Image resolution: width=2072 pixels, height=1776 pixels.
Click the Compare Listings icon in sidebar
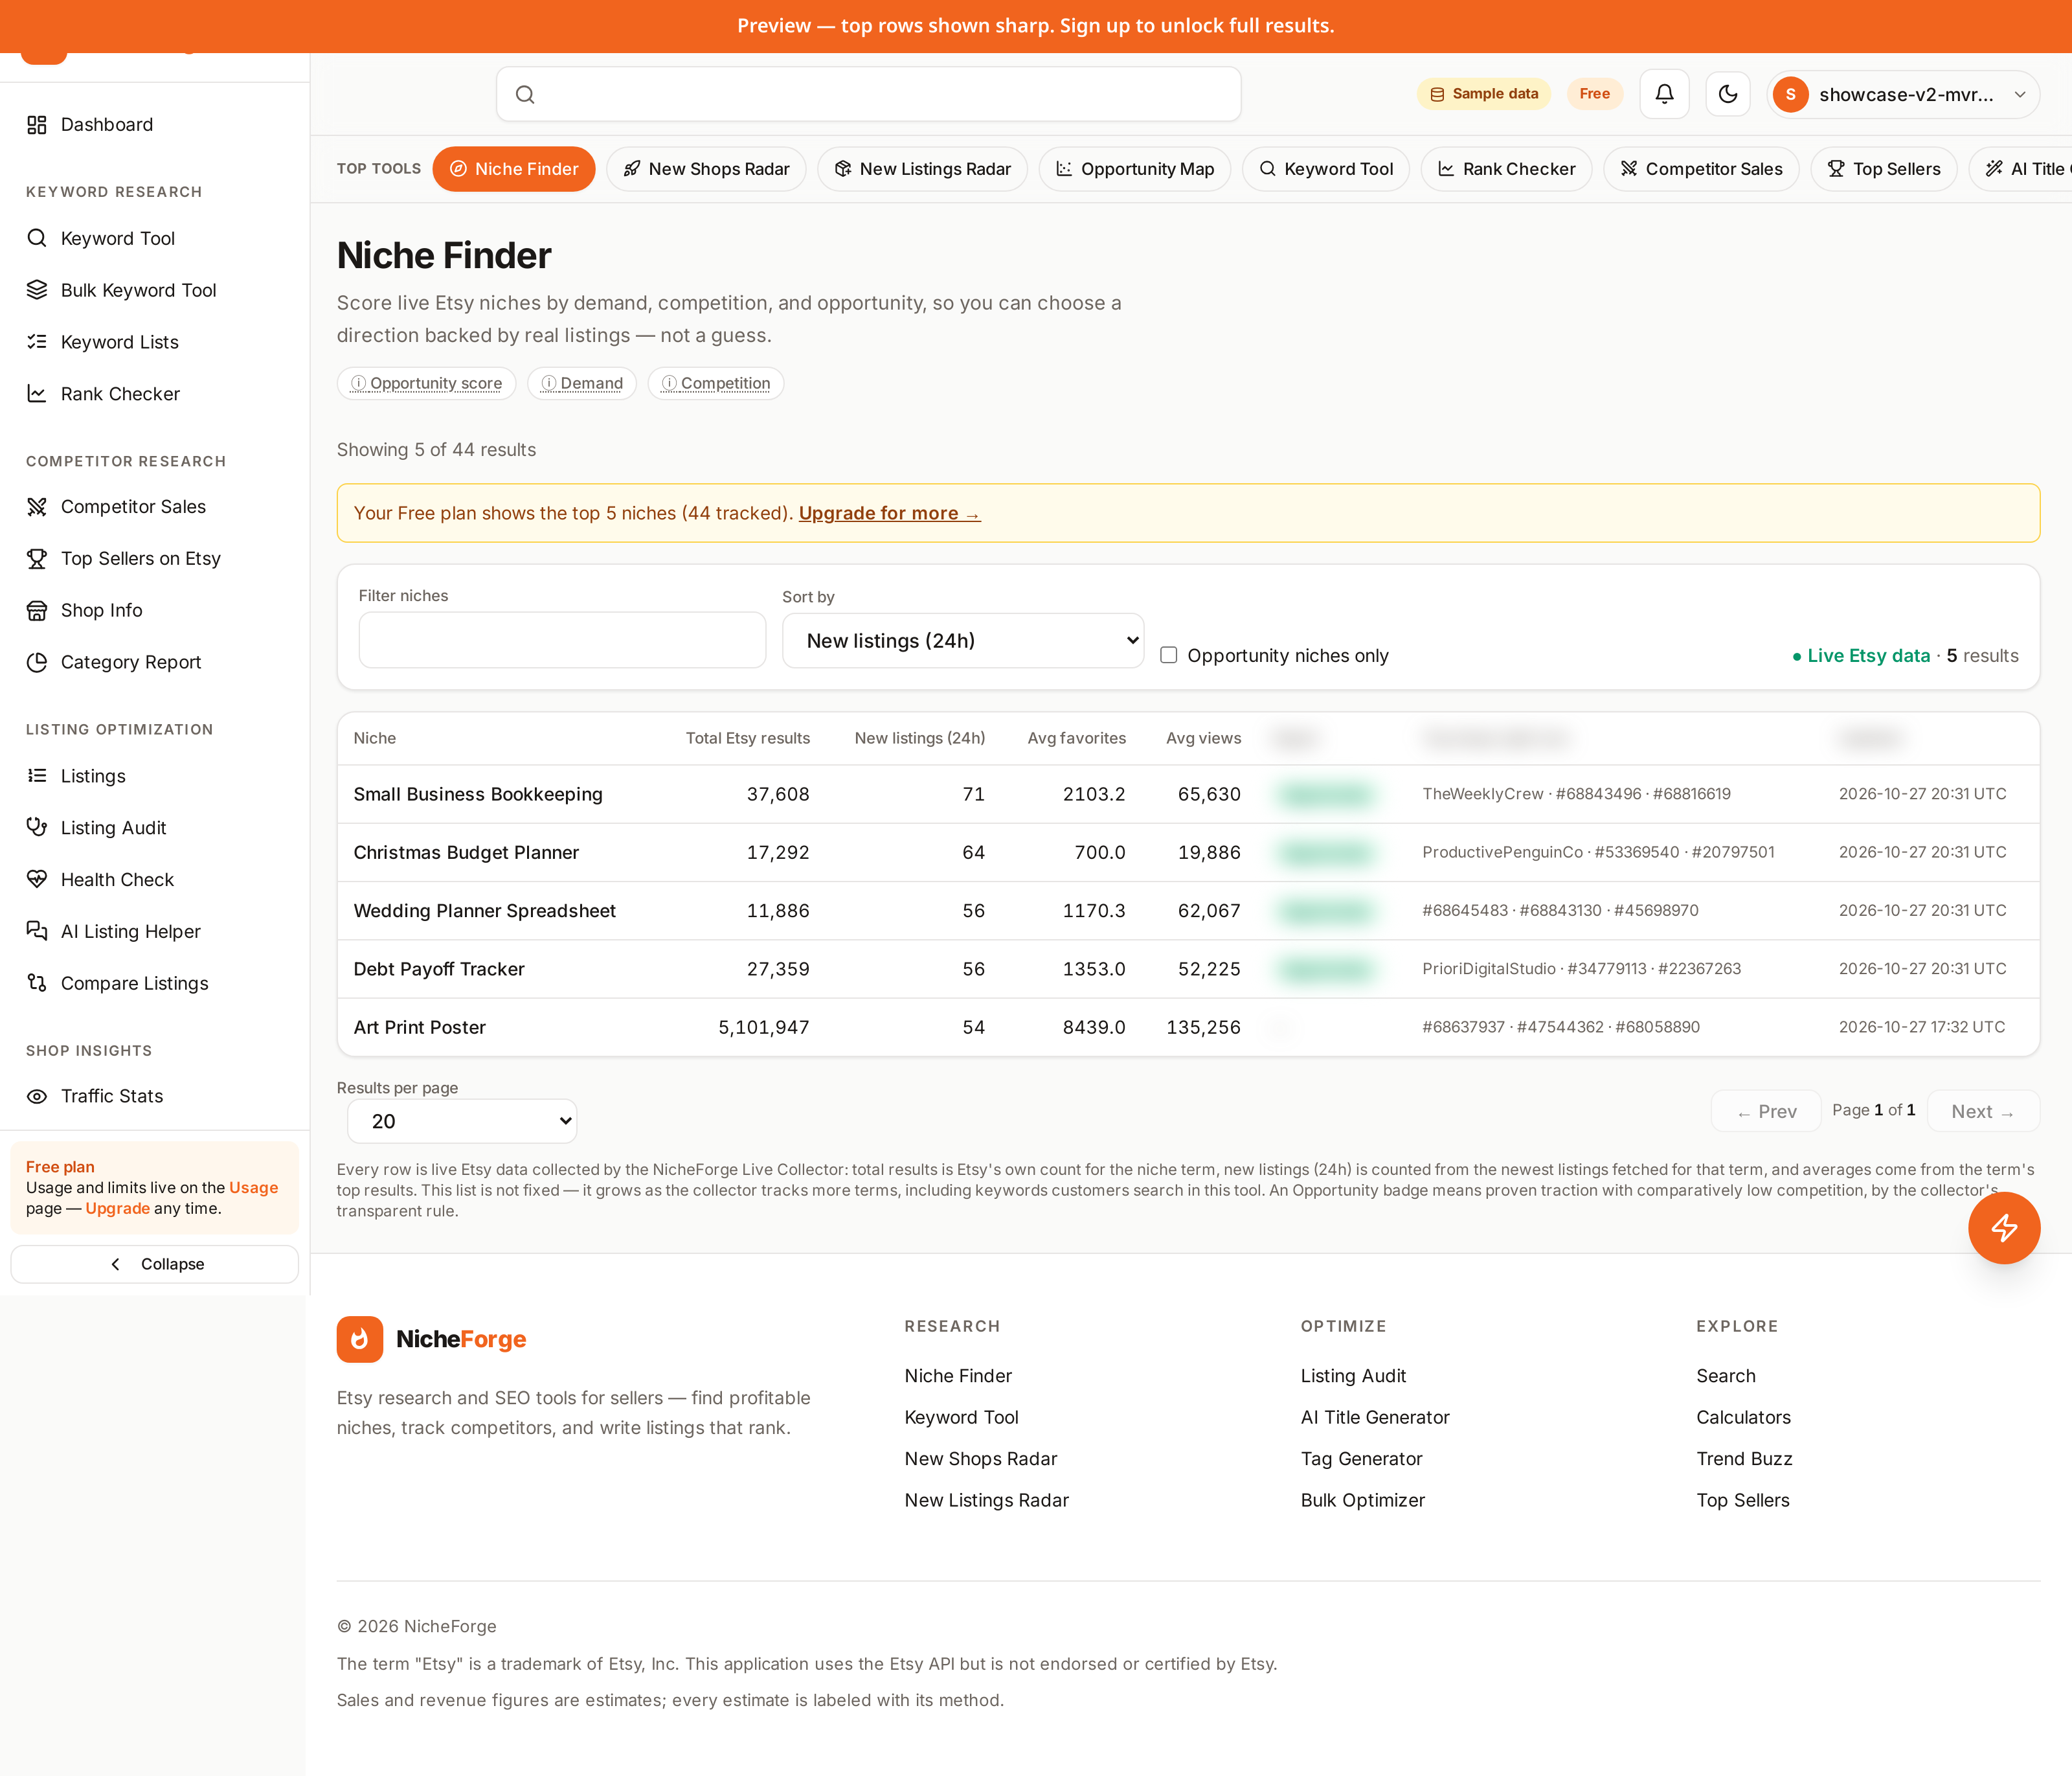37,984
